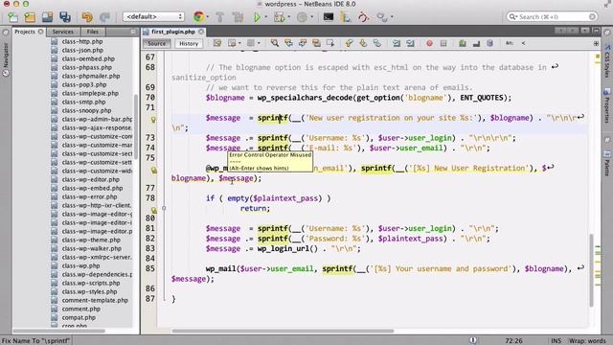Image resolution: width=613 pixels, height=345 pixels.
Task: Click the INS insert mode indicator
Action: (556, 341)
